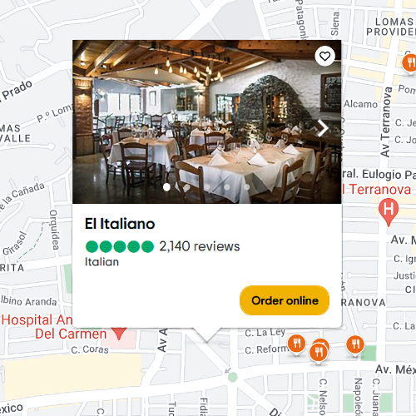Select the Terranova hospital H marker

coord(389,211)
